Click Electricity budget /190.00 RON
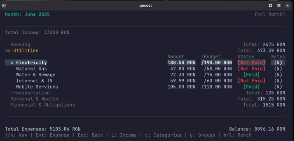Viewport: 294px width, 141px height. click(216, 62)
